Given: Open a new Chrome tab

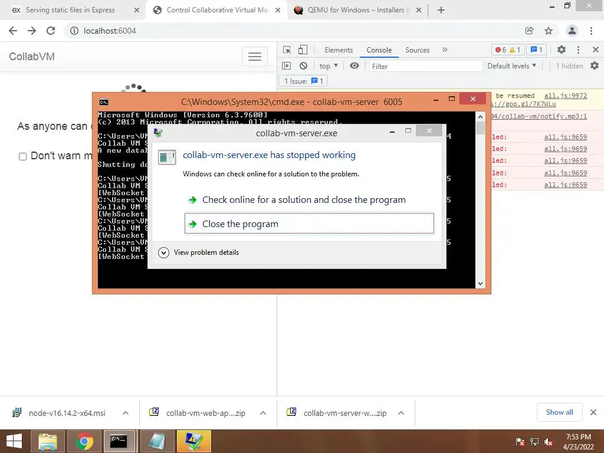Looking at the screenshot, I should [441, 10].
